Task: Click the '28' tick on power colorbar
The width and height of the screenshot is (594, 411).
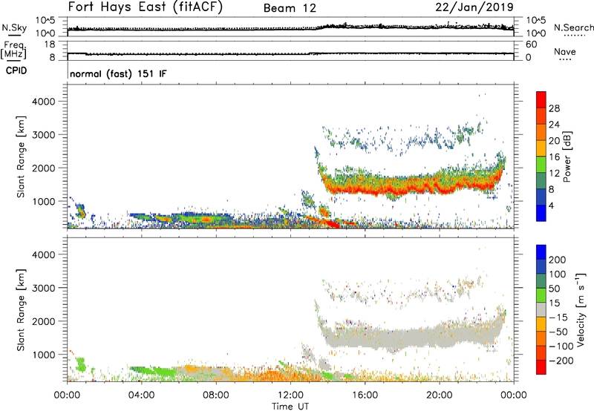Action: [554, 108]
